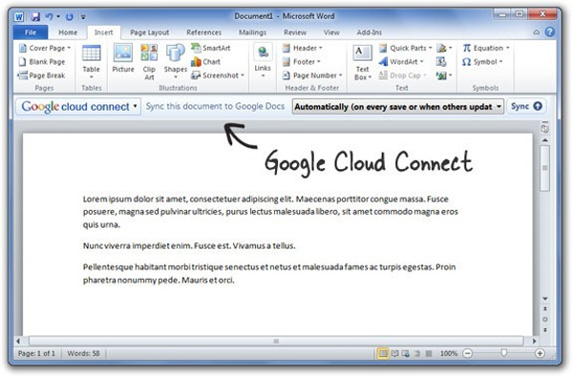The width and height of the screenshot is (573, 377).
Task: Open the Drop Cap dropdown
Action: (403, 75)
